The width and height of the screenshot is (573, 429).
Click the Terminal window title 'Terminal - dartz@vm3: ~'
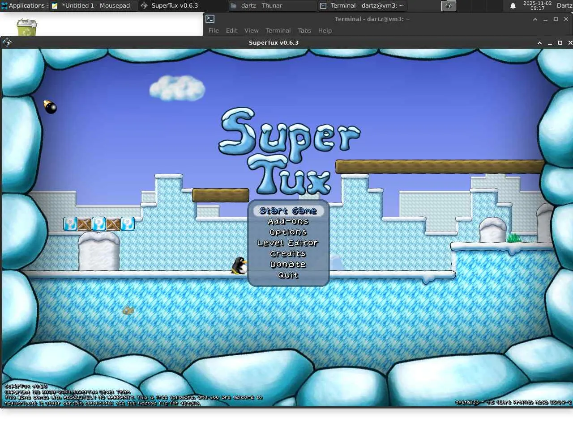coord(372,19)
